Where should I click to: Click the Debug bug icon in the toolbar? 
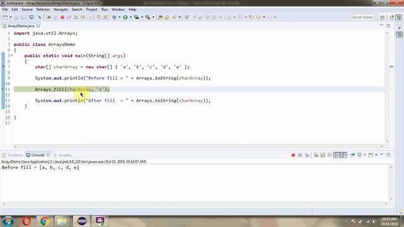114,17
